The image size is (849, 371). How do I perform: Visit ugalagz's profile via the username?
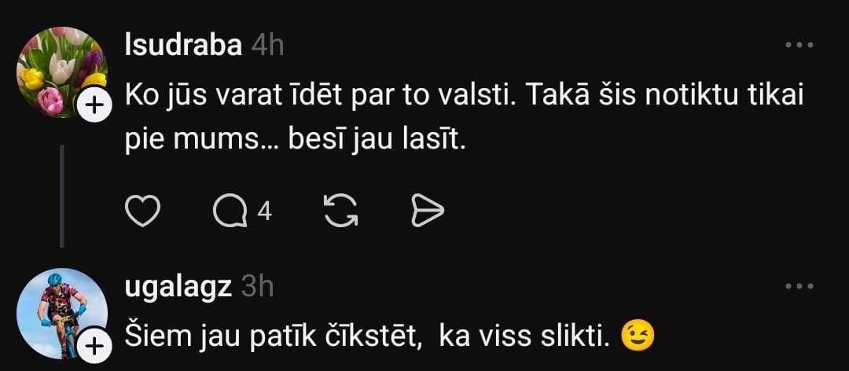tap(178, 287)
